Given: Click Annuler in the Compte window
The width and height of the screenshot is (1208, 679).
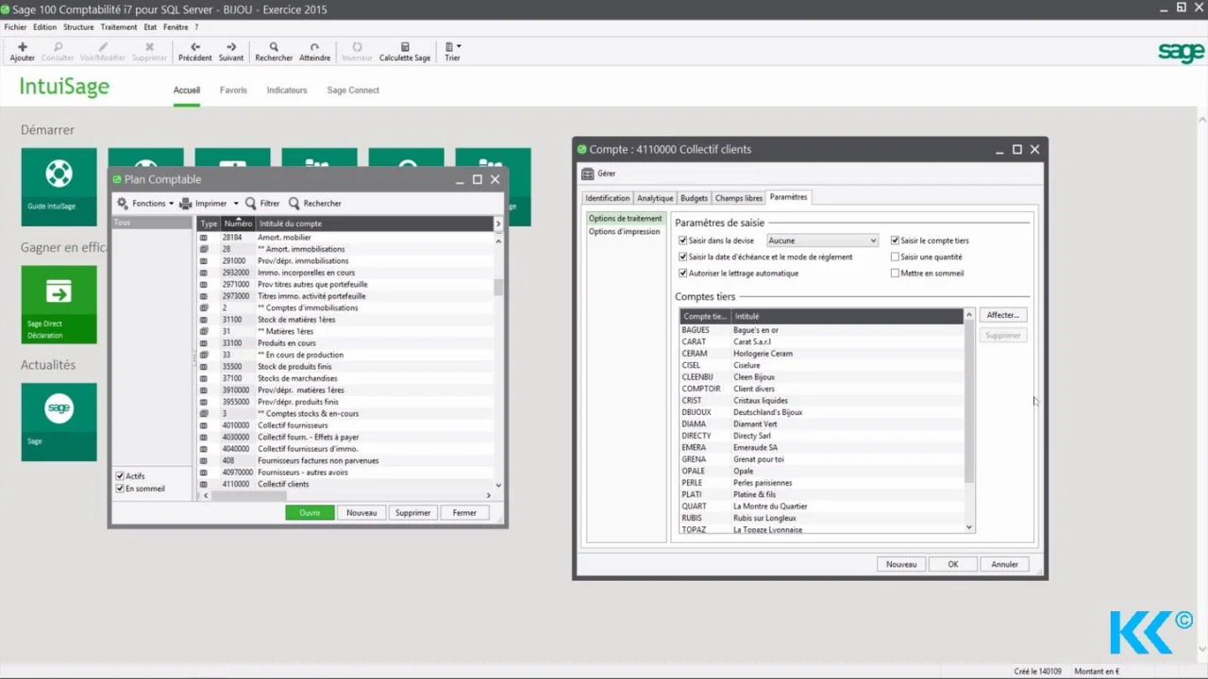Looking at the screenshot, I should pos(1004,564).
